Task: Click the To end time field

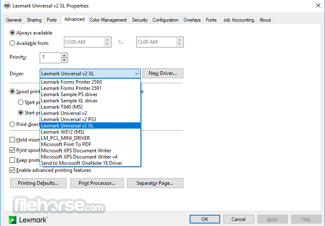Action: click(x=156, y=42)
